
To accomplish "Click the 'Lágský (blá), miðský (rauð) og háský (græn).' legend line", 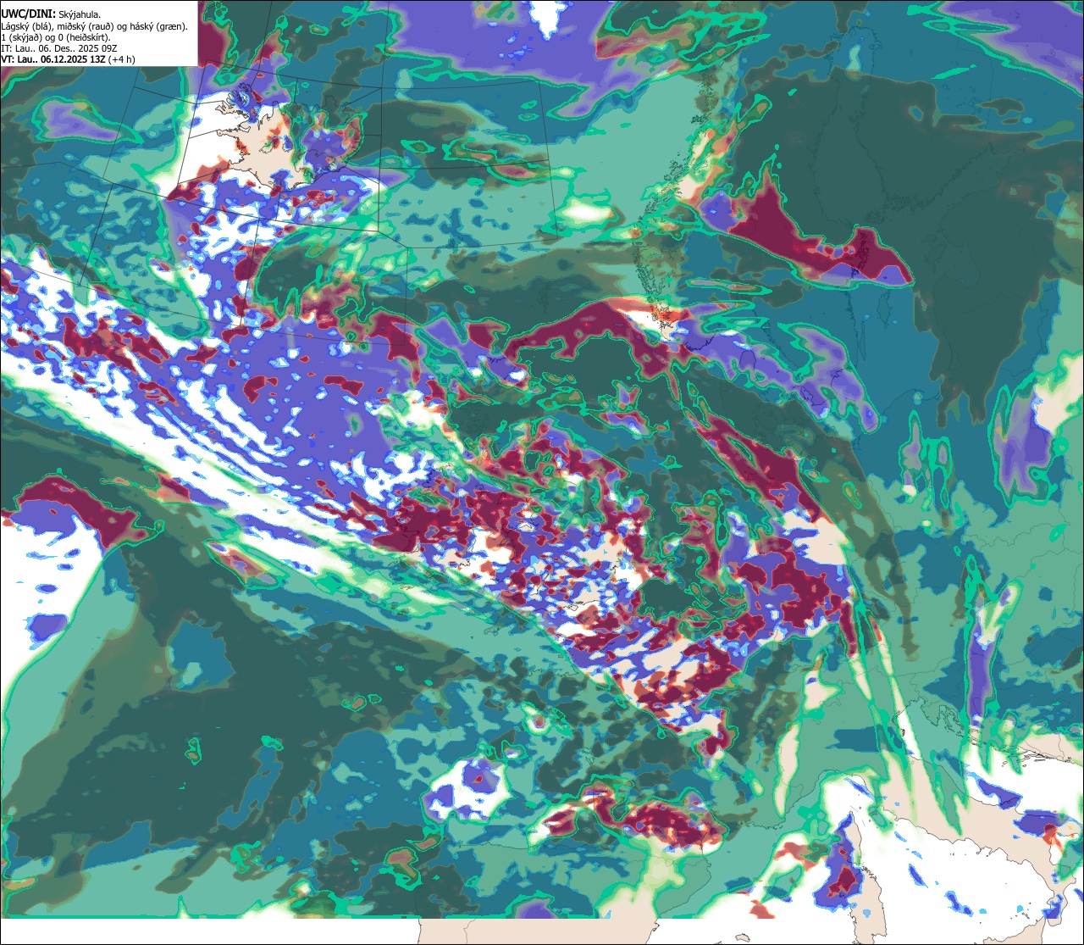I will [x=95, y=26].
